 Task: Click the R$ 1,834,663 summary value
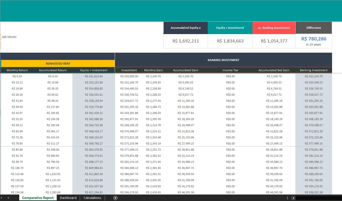point(230,41)
